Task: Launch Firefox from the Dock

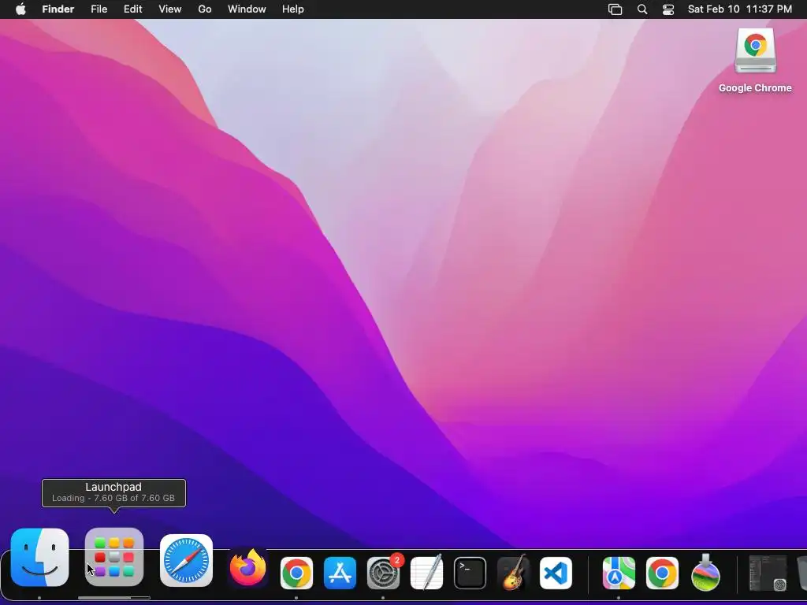Action: pos(248,569)
